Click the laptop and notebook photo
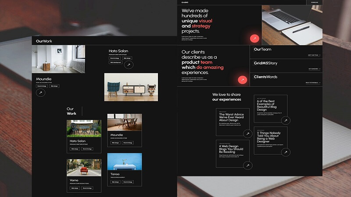 [x=292, y=24]
